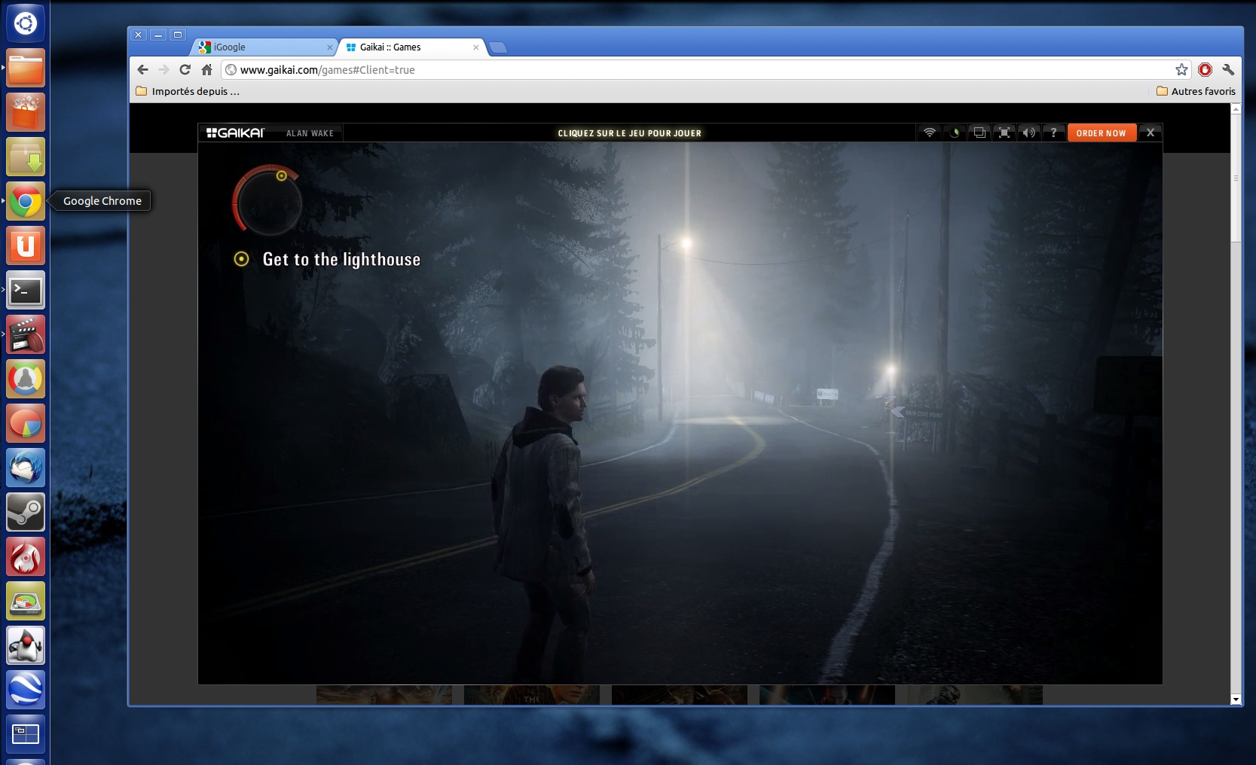
Task: Close the iGoogle tab
Action: [329, 47]
